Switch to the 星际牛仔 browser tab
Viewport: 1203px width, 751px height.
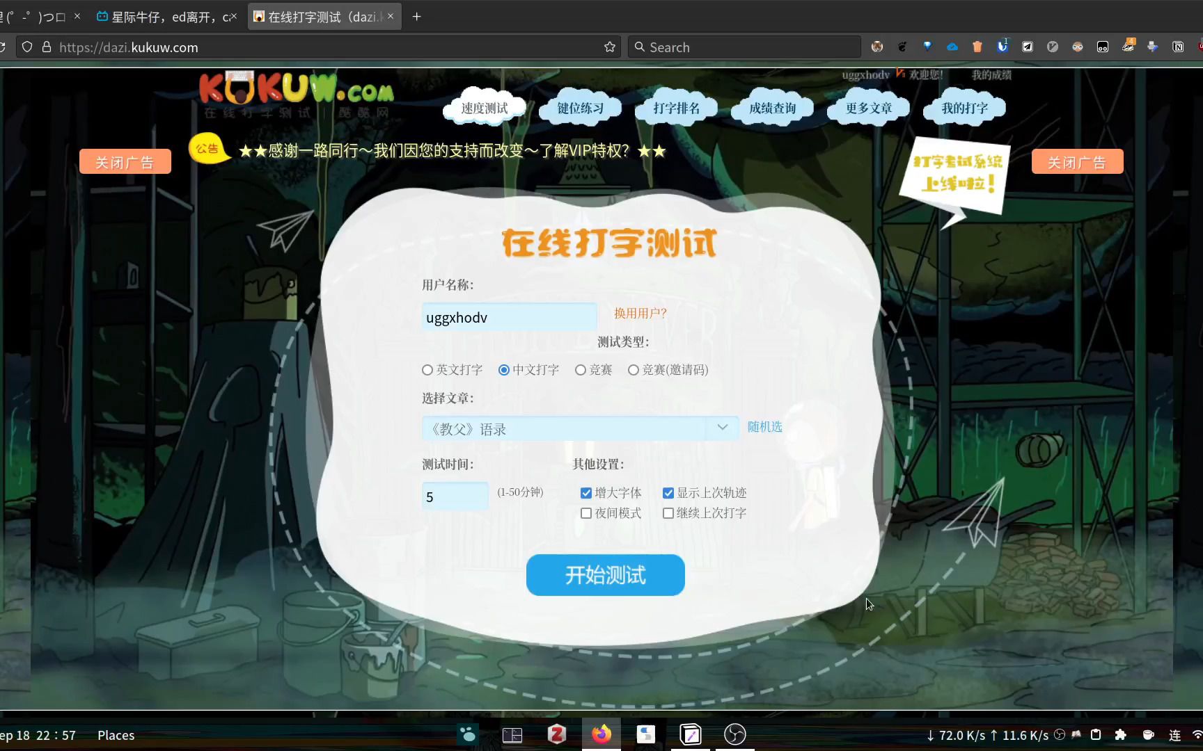tap(167, 17)
